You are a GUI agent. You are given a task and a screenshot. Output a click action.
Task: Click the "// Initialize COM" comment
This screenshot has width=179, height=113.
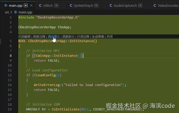(43, 104)
